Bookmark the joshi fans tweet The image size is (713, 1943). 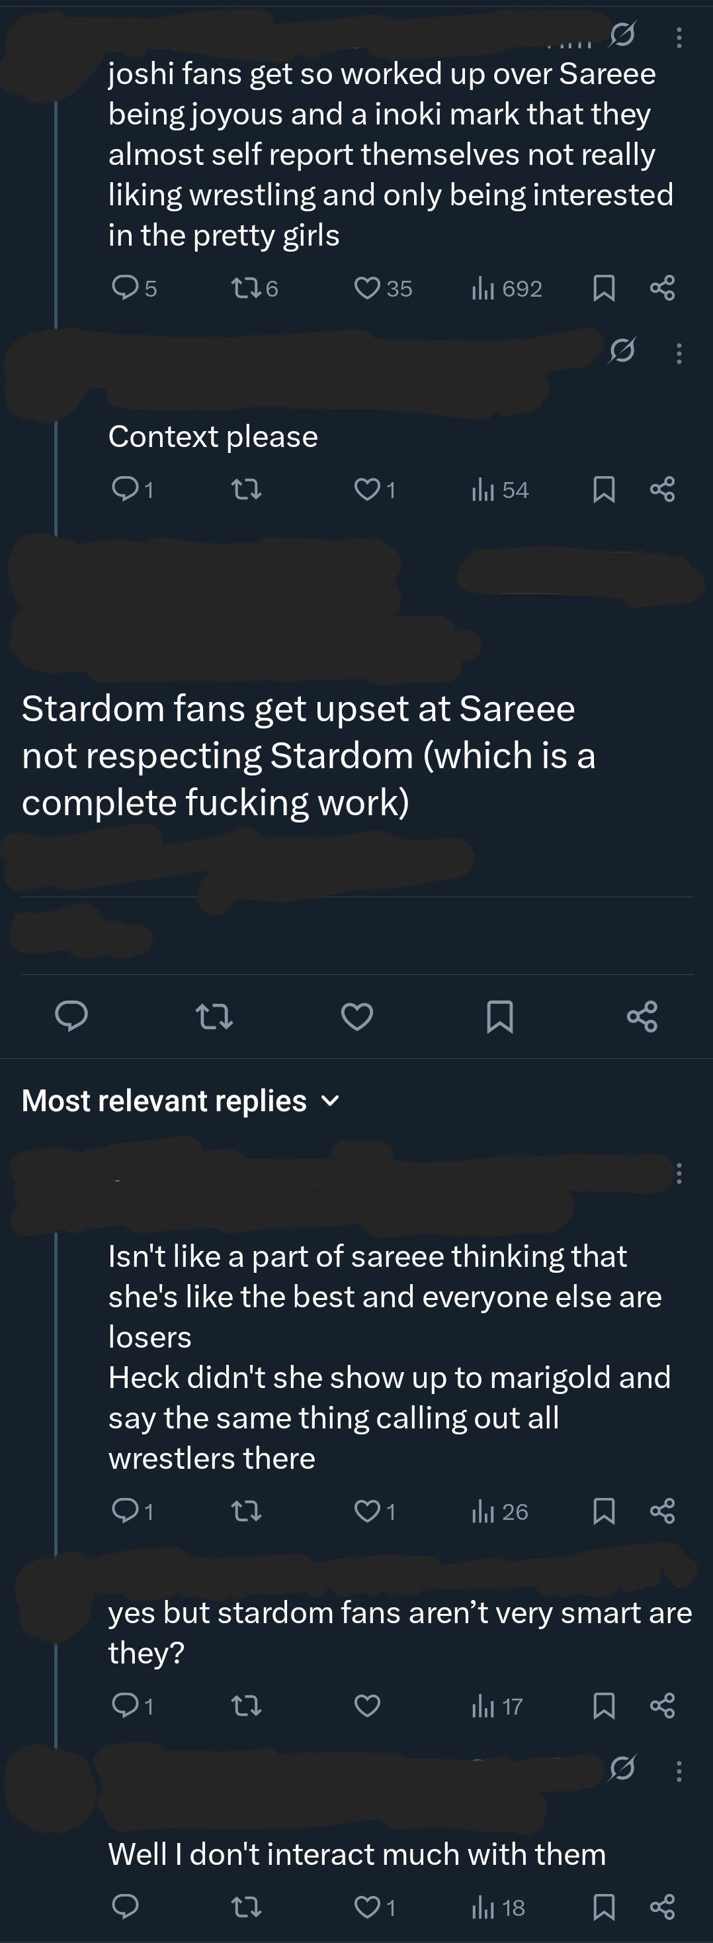(604, 288)
